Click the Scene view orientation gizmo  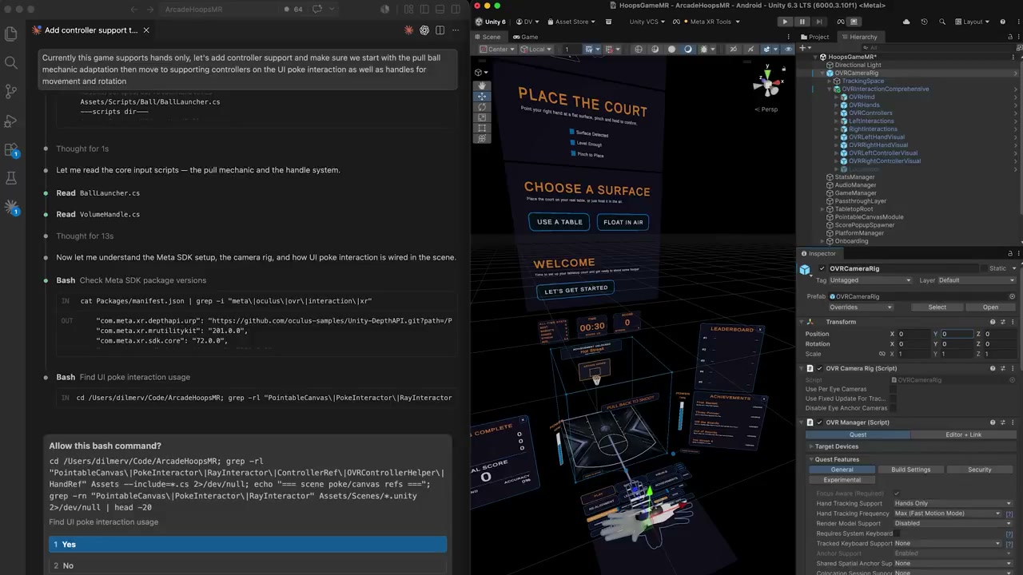coord(767,83)
